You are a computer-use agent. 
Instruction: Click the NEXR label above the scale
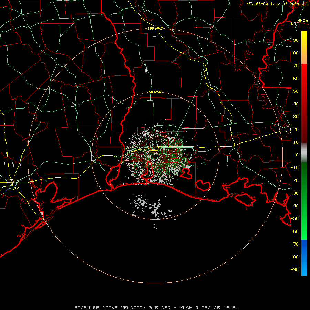(x=303, y=21)
